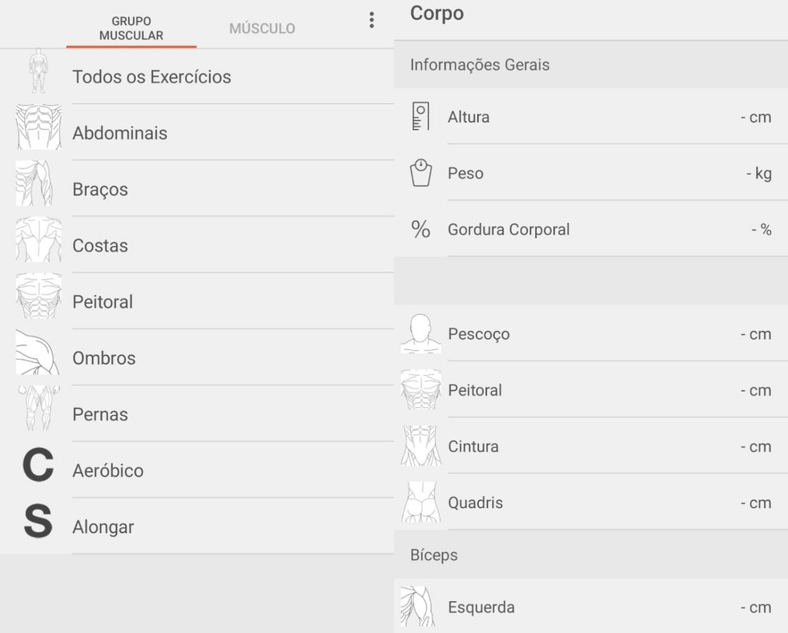The image size is (788, 633).
Task: Set the Cintura measurement value
Action: [754, 447]
